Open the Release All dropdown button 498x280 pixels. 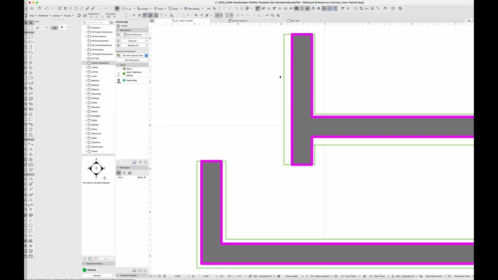[x=134, y=45]
